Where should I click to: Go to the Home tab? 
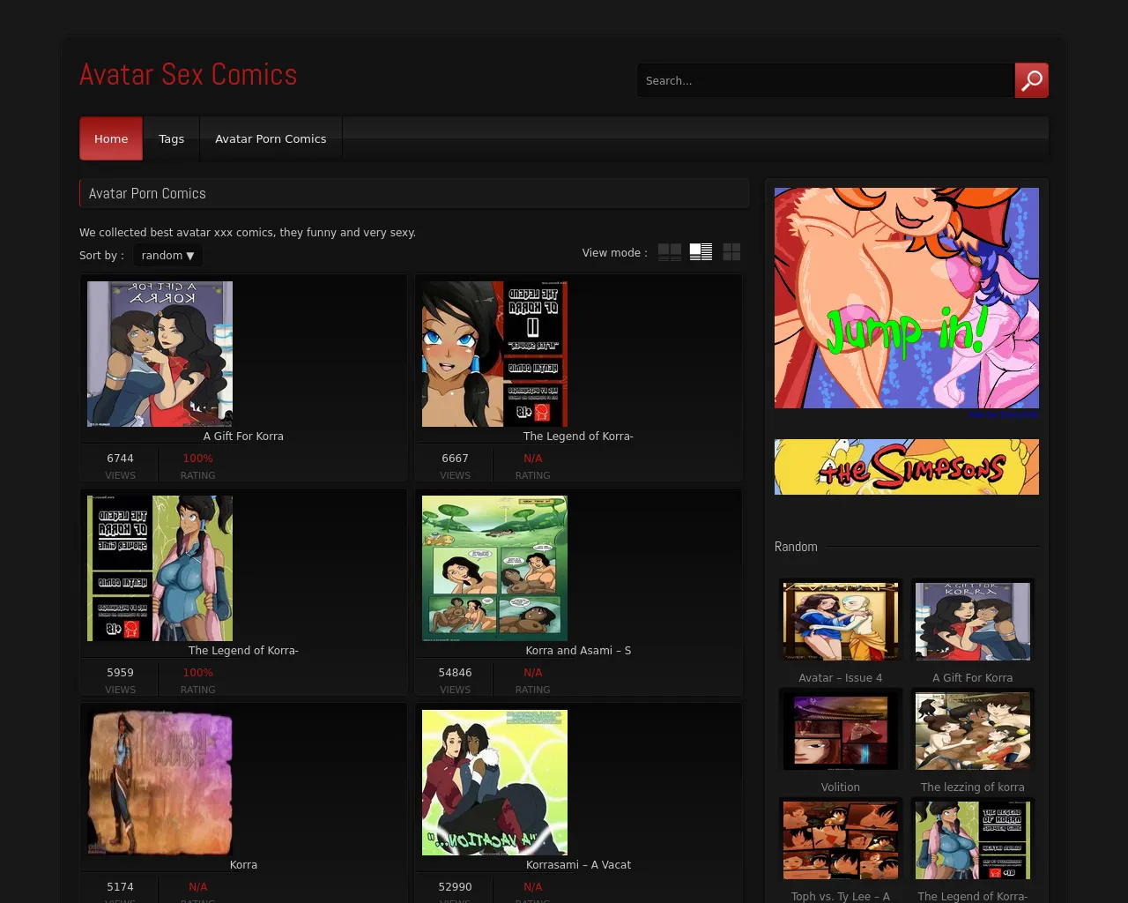pos(111,138)
